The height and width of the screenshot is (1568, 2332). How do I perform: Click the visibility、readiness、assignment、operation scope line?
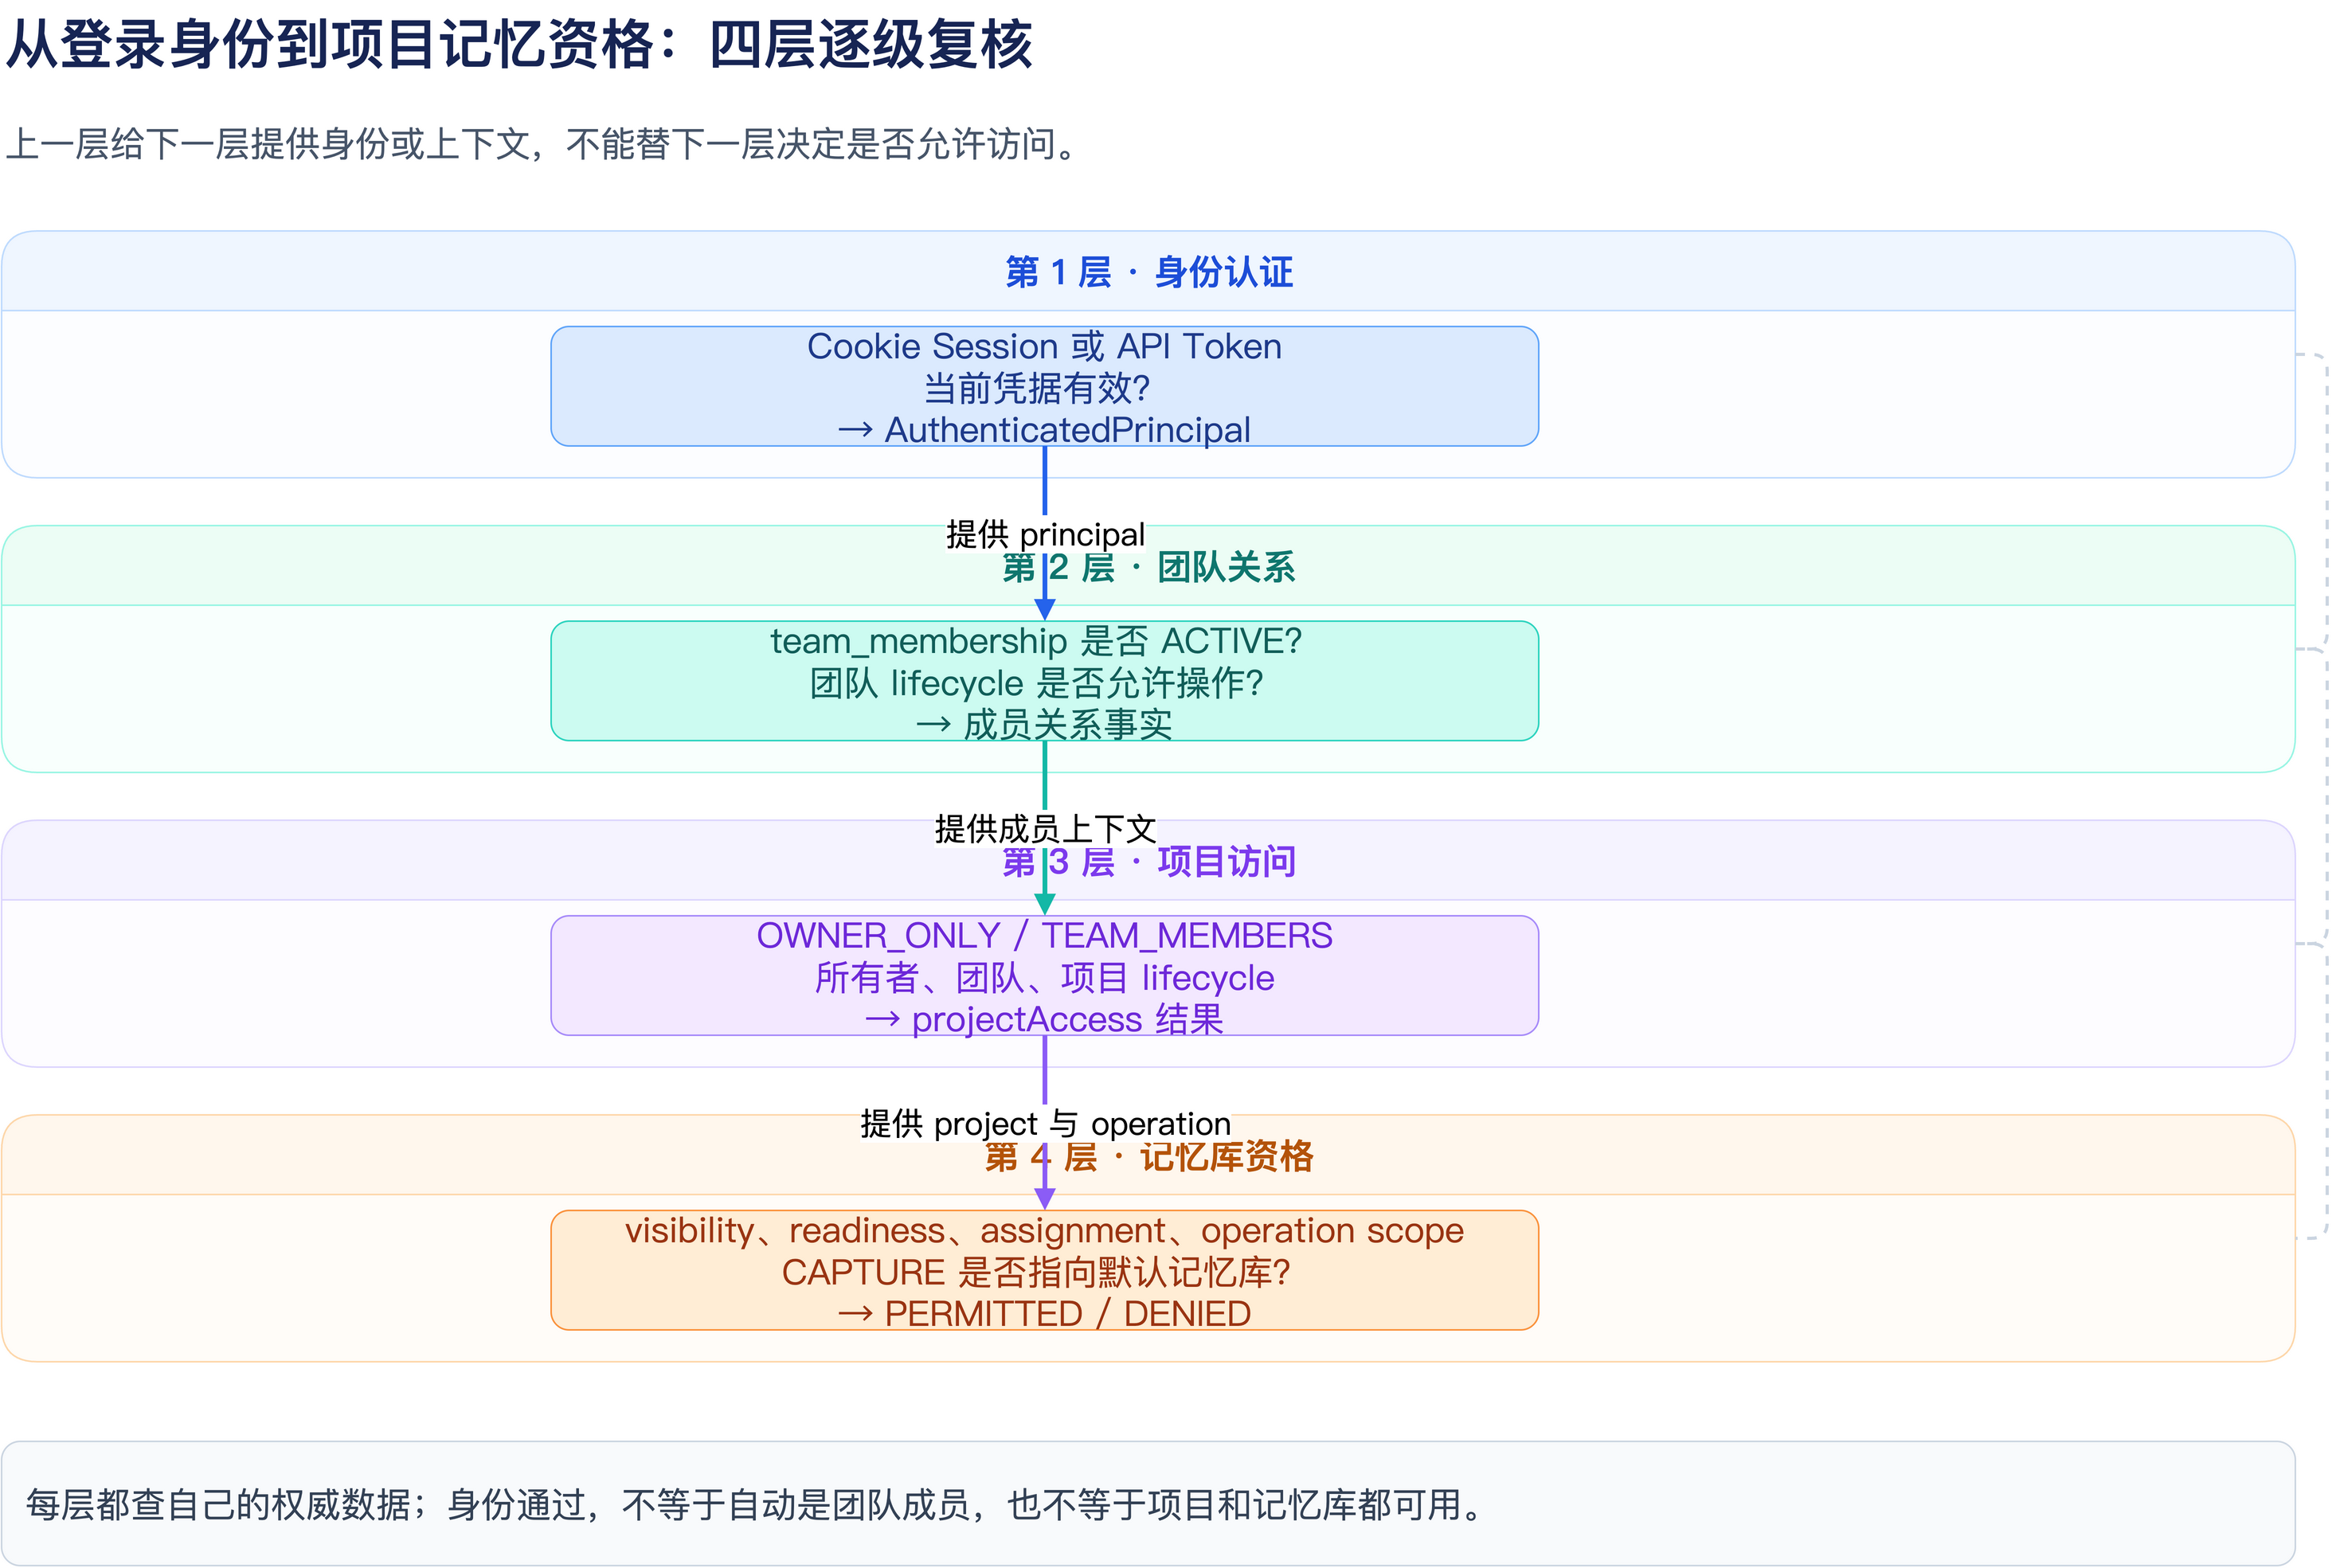pyautogui.click(x=1044, y=1230)
